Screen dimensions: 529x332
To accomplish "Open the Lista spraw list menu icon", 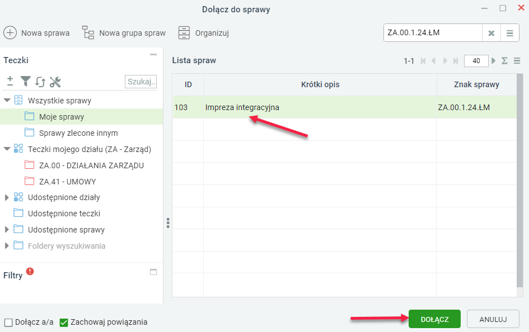I will 517,61.
